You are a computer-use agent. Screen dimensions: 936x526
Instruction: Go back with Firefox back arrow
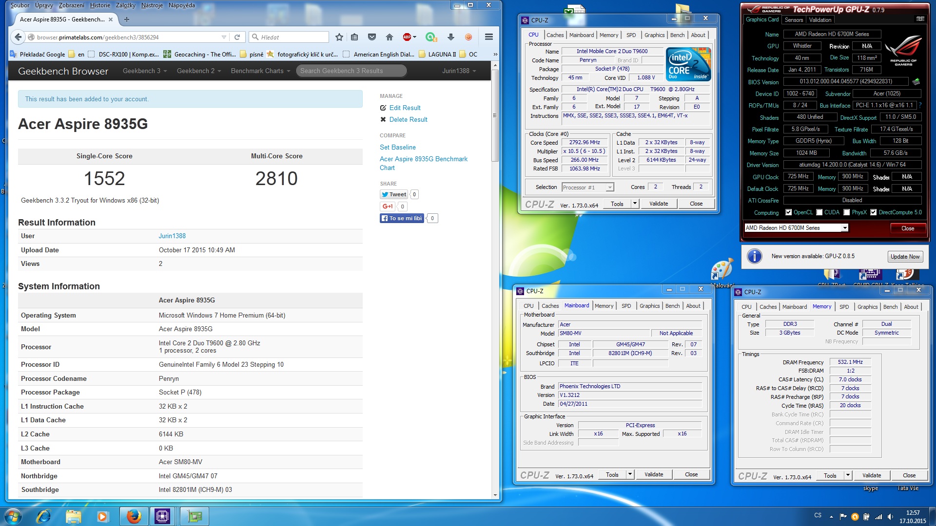[x=18, y=37]
